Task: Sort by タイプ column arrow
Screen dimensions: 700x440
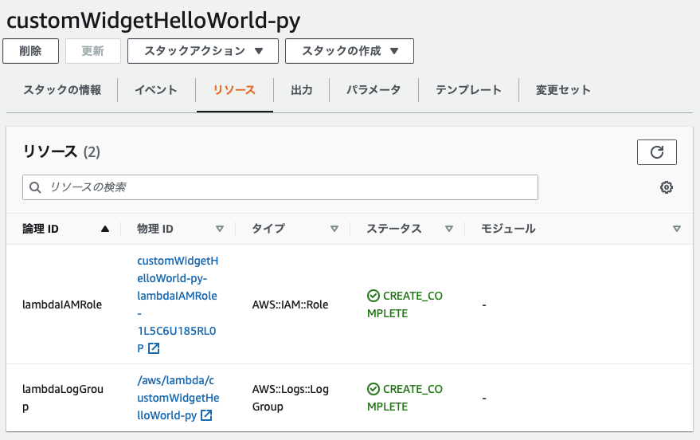Action: (334, 229)
